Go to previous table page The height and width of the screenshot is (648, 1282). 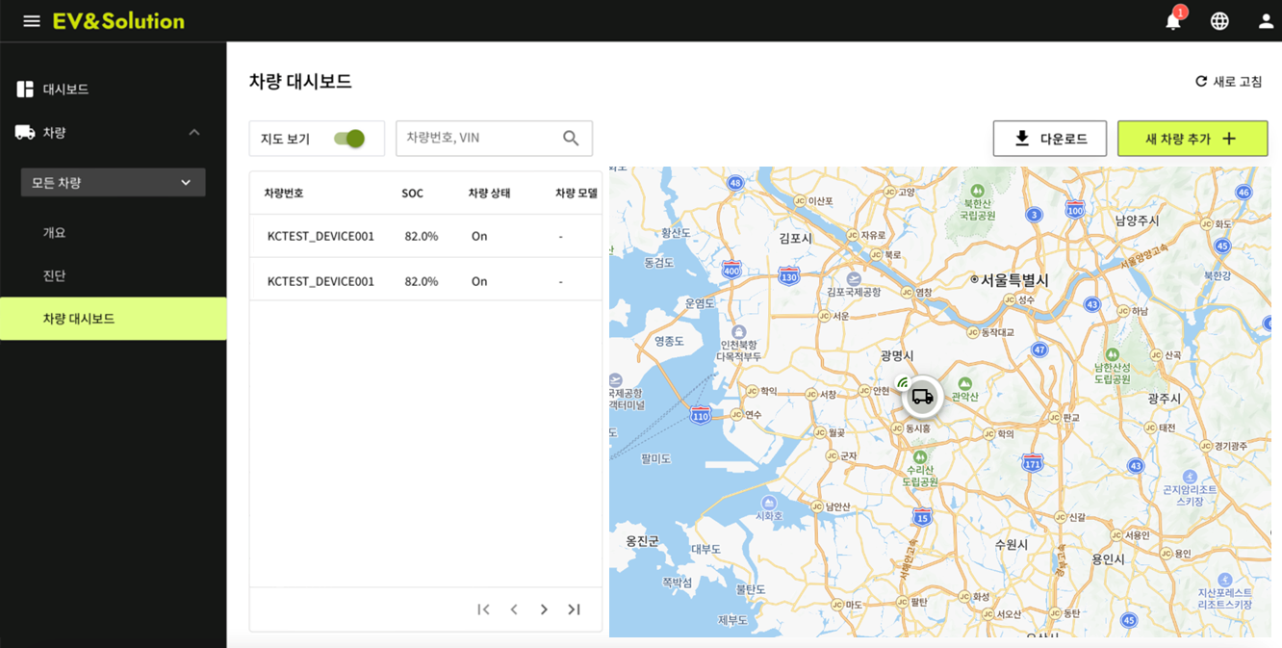(514, 609)
